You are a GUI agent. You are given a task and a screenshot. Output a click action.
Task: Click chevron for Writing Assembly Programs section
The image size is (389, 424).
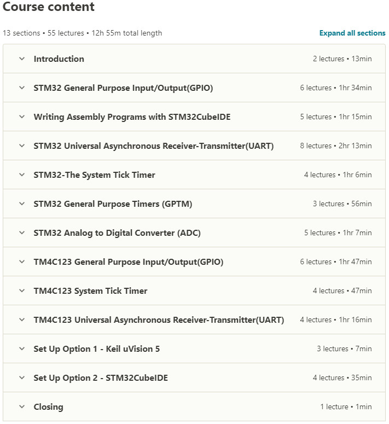[x=22, y=117]
